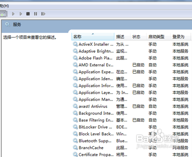Click the console tree pane toggle icon
This screenshot has width=192, height=157.
3,14
